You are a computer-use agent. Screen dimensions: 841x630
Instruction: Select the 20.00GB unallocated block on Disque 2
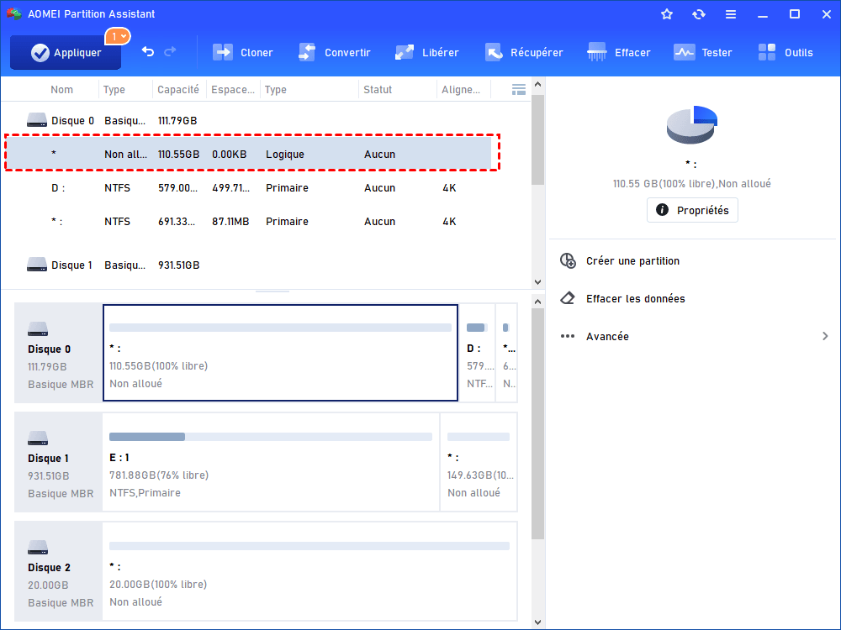[x=310, y=571]
